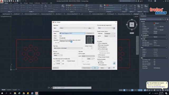The height and width of the screenshot is (95, 169).
Task: Toggle the grid display icon in status bar
Action: tap(124, 90)
